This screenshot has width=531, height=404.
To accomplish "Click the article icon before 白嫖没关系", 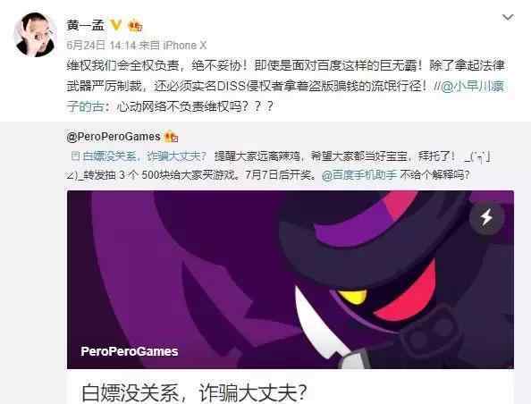I will coord(75,156).
